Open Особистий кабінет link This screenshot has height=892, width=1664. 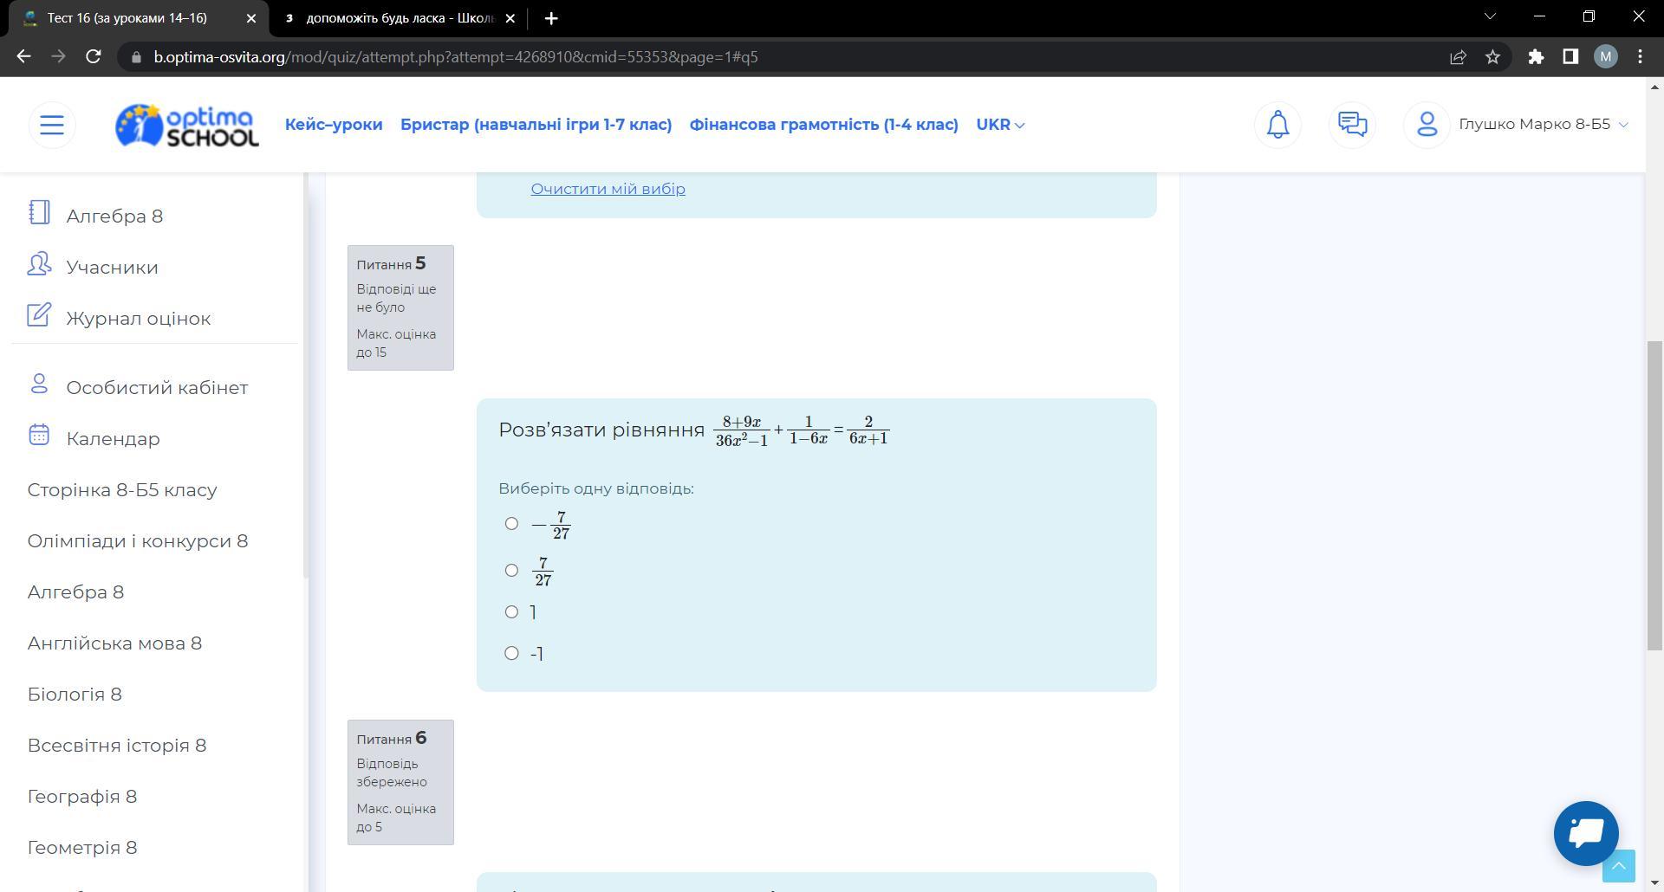coord(157,388)
